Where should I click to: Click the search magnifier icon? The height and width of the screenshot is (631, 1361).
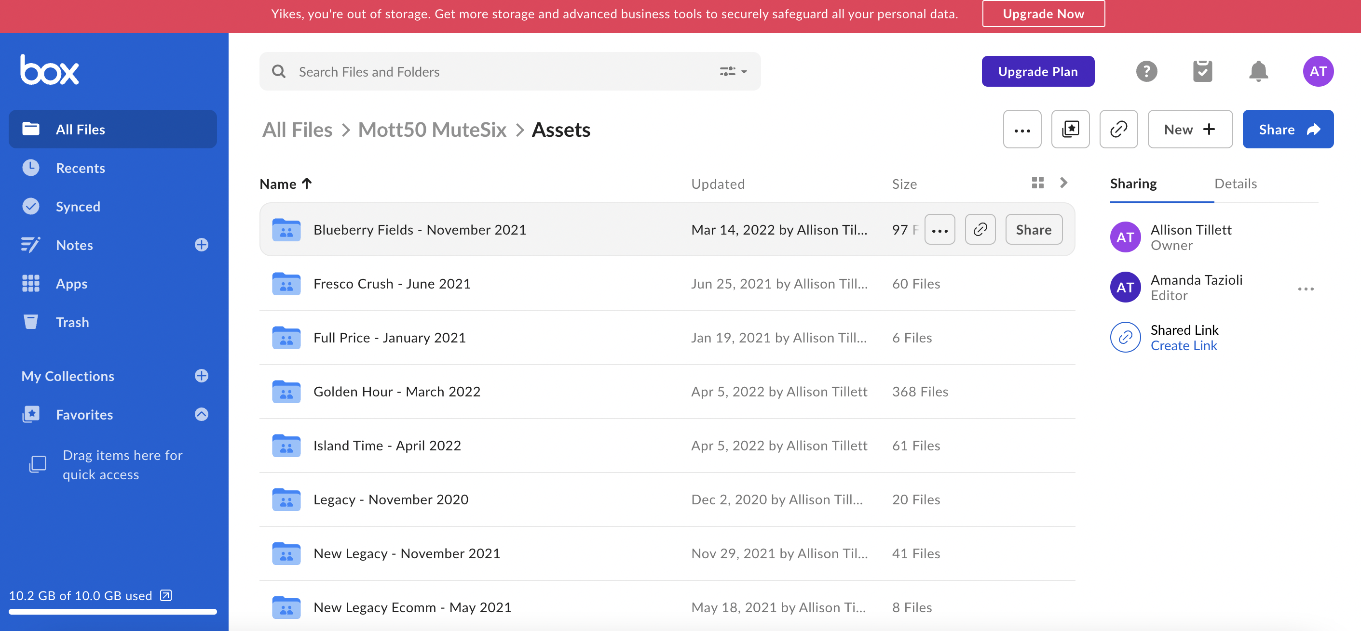(x=279, y=72)
